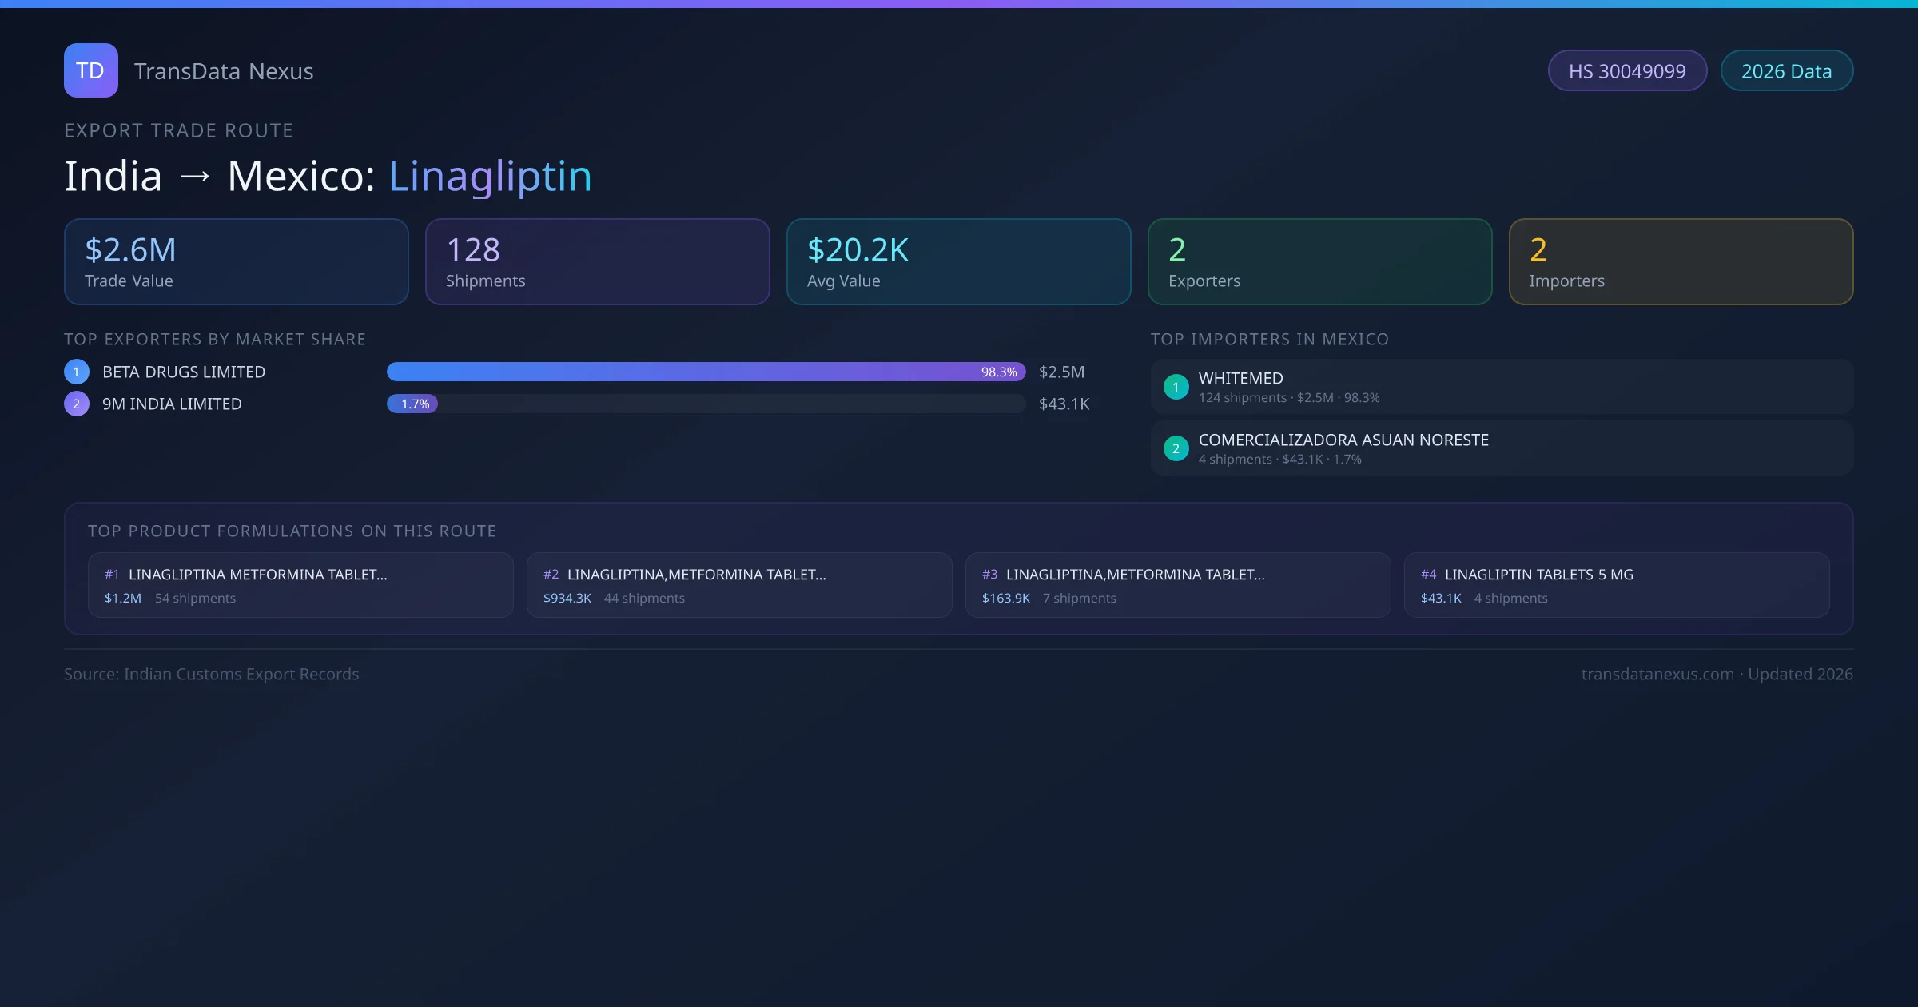Open #2 formulation card with 44 shipments
This screenshot has height=1007, width=1918.
738,585
